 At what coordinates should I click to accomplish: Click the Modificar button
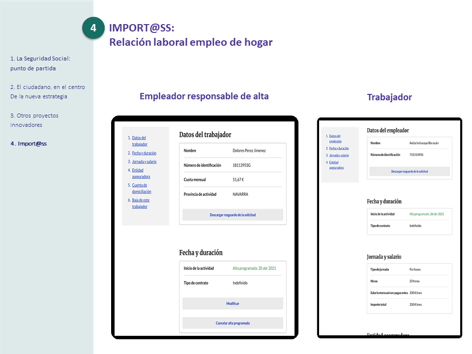[x=233, y=303]
